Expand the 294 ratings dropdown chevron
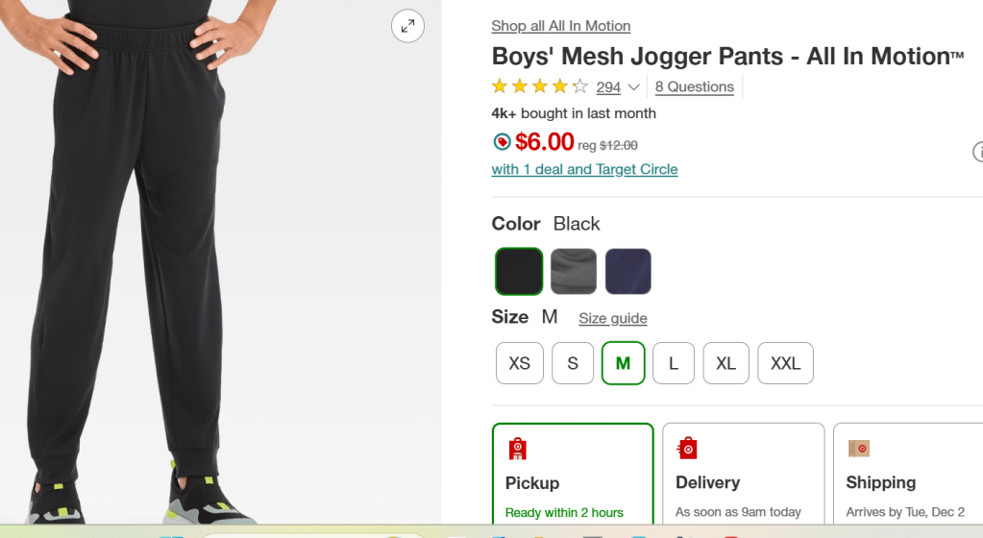The width and height of the screenshot is (983, 538). [634, 87]
